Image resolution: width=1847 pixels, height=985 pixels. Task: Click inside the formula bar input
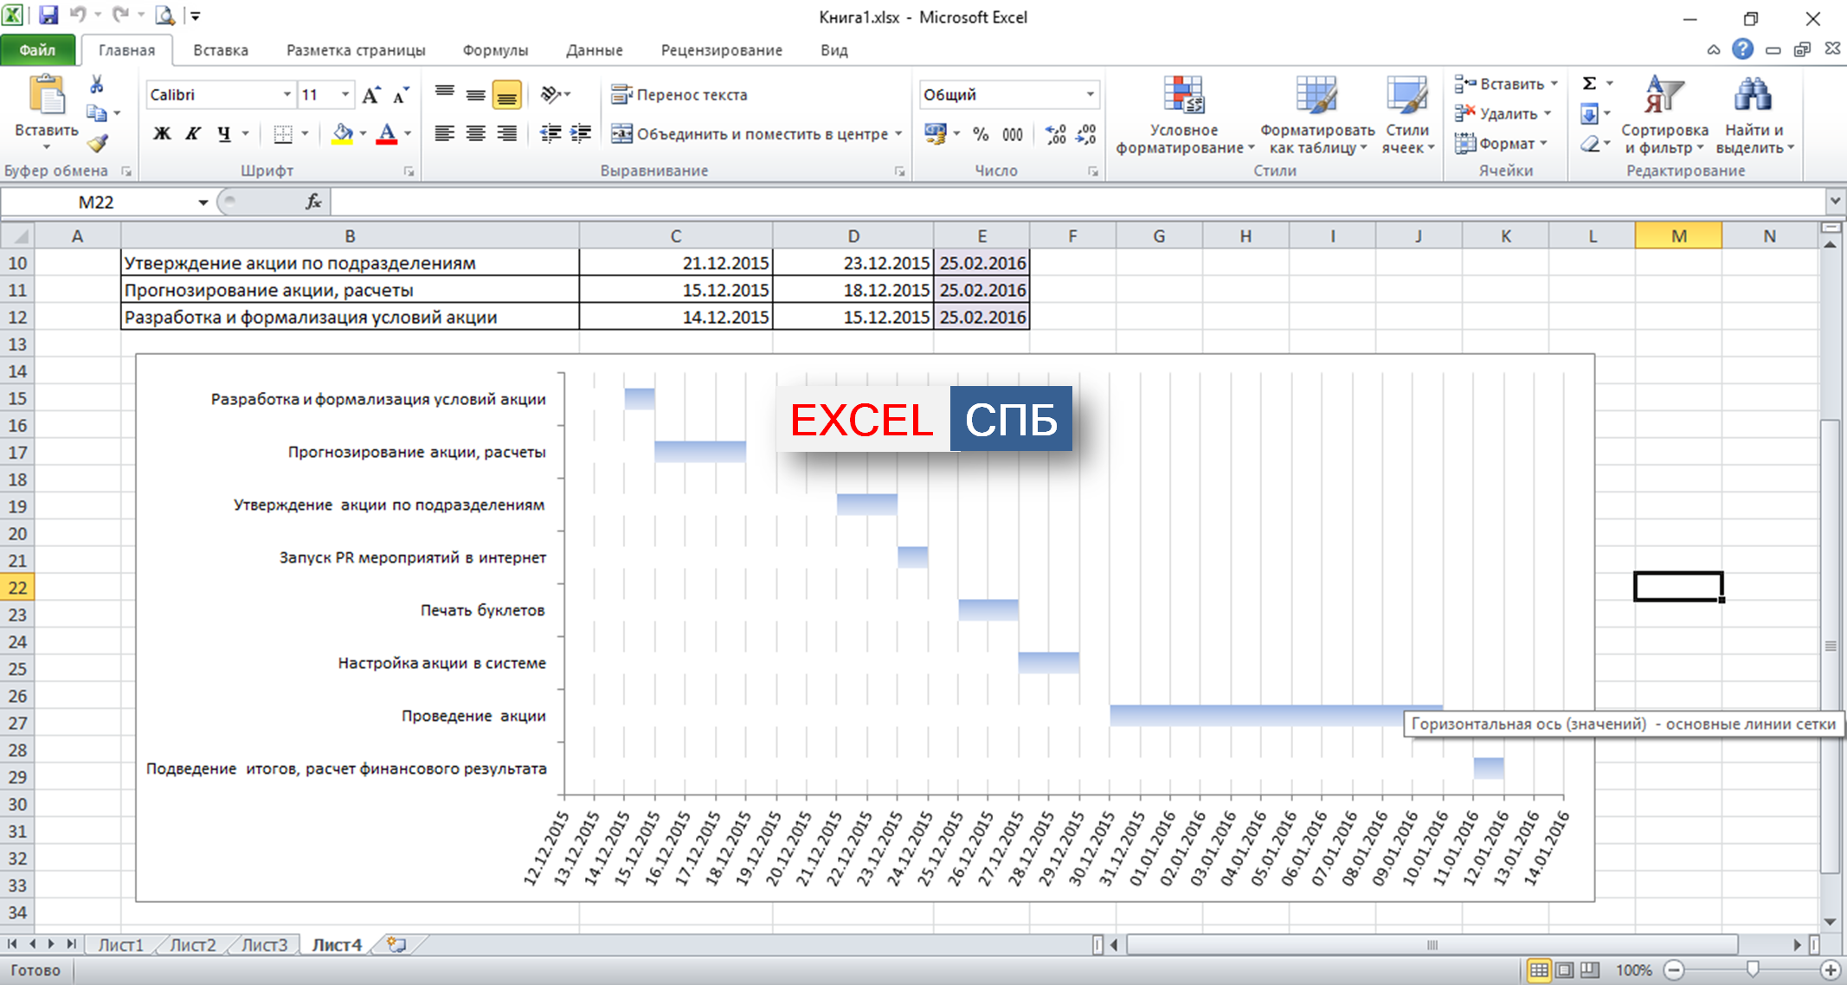1039,202
